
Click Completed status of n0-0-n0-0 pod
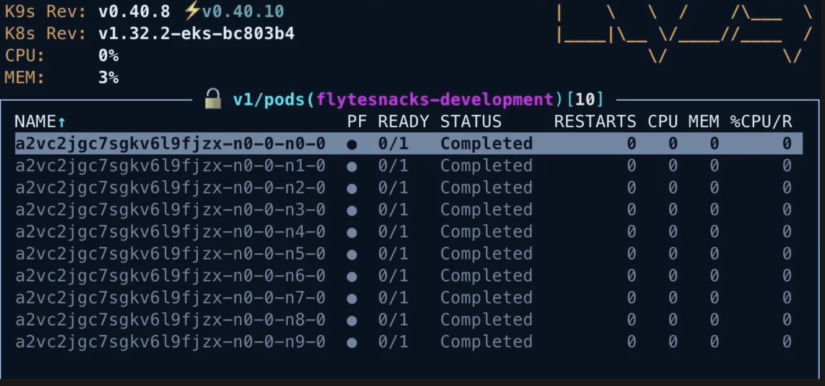tap(486, 144)
